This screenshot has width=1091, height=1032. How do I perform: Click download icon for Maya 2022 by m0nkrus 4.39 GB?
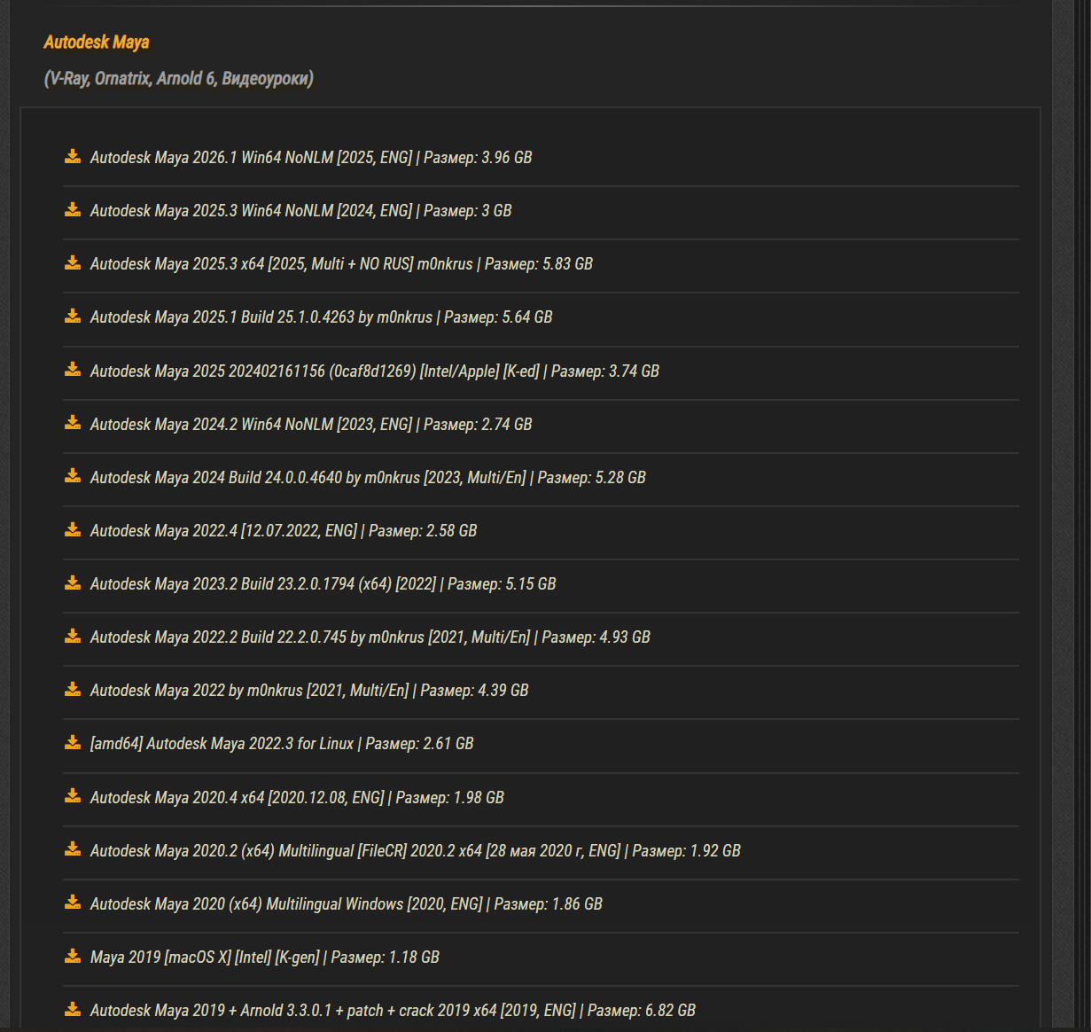coord(73,689)
